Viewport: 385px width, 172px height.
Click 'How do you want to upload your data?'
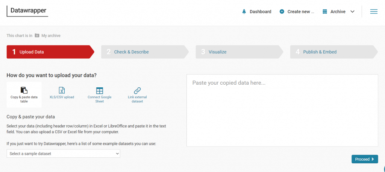(52, 75)
